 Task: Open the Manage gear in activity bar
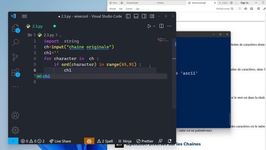(15, 130)
